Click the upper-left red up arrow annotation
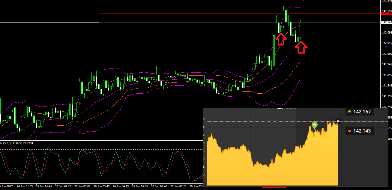Viewport: 392px width, 190px height. pos(281,39)
